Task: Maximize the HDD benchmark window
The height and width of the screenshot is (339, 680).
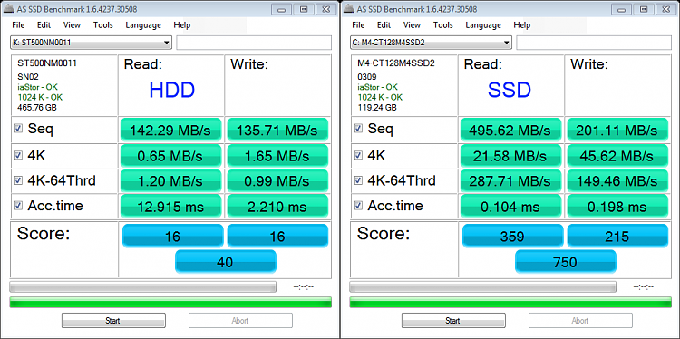Action: (x=304, y=9)
